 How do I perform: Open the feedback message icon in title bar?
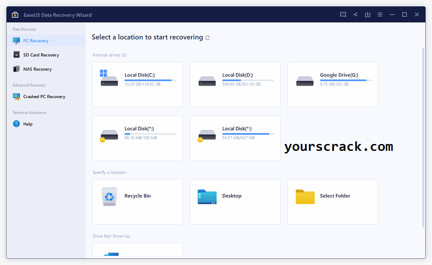click(x=343, y=15)
